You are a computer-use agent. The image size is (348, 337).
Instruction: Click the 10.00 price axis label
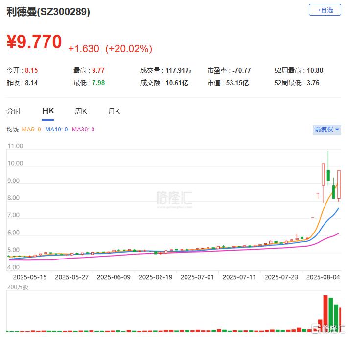pos(15,163)
